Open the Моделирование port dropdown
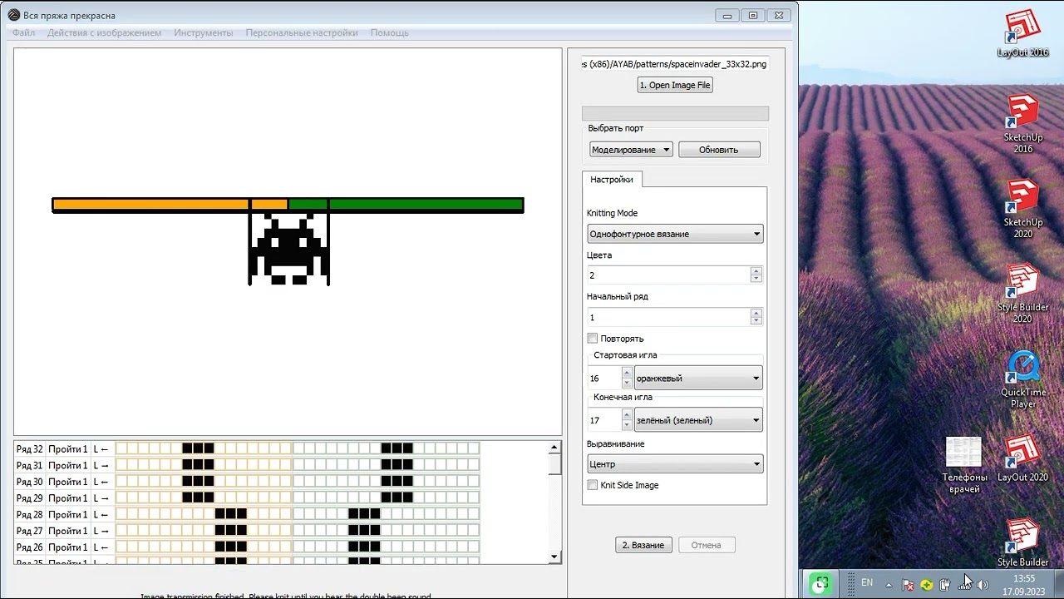The image size is (1064, 599). click(631, 150)
